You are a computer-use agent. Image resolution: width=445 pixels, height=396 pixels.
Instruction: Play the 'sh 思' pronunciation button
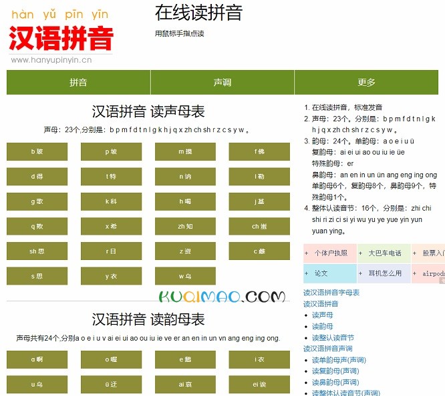(x=37, y=251)
